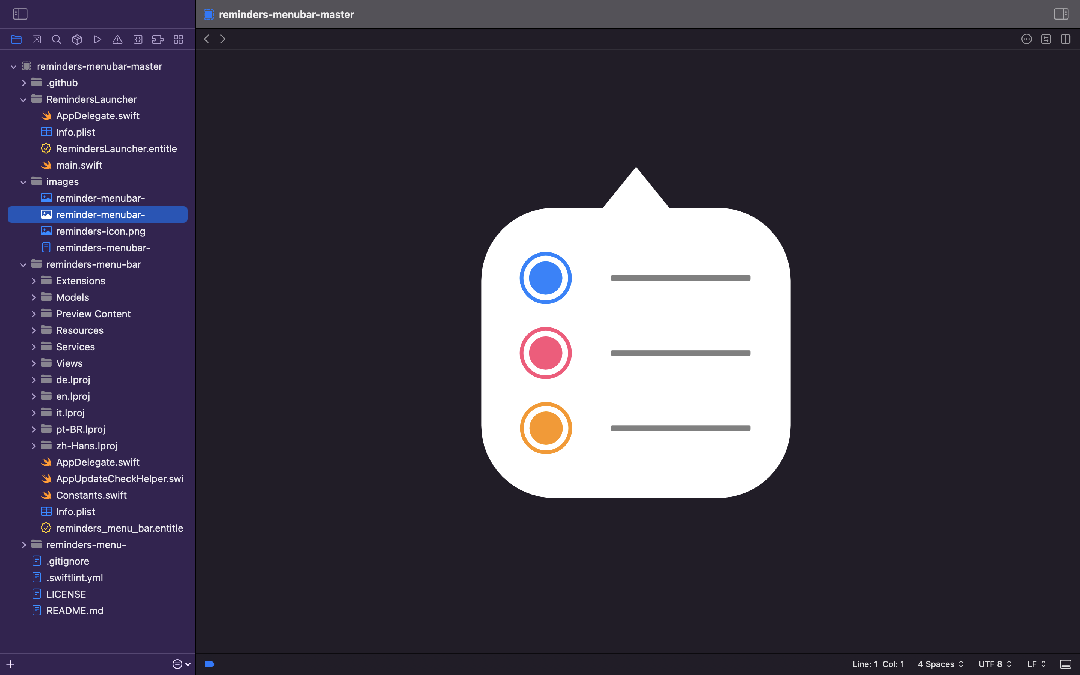
Task: Open the reminders-menubar-master tab
Action: tap(286, 14)
